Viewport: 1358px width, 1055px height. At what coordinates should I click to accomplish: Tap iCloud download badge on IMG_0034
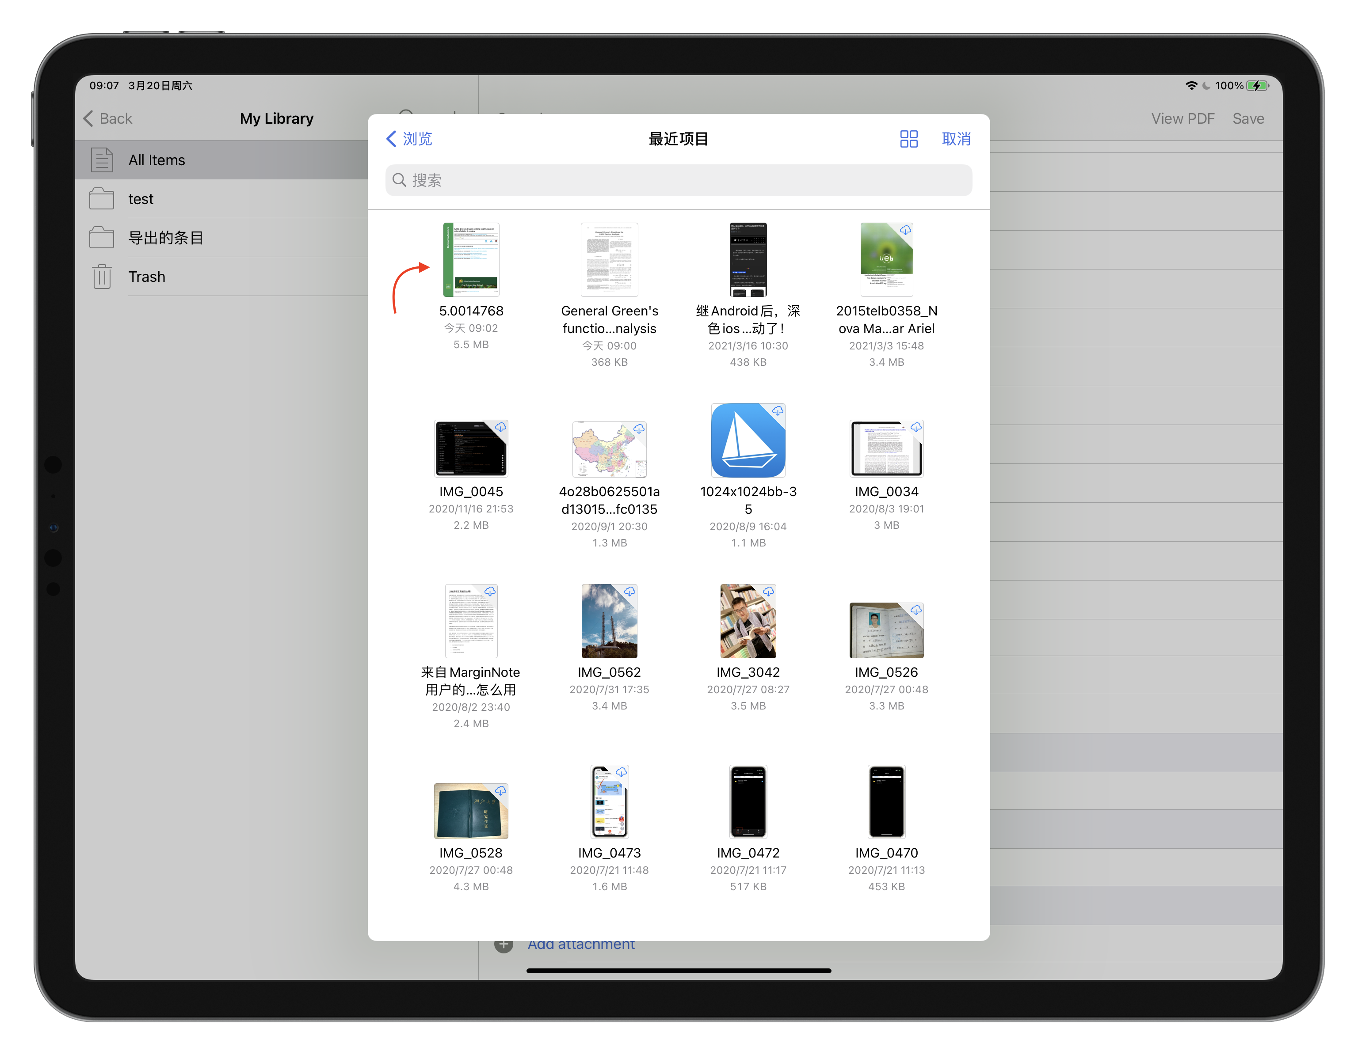(x=916, y=428)
